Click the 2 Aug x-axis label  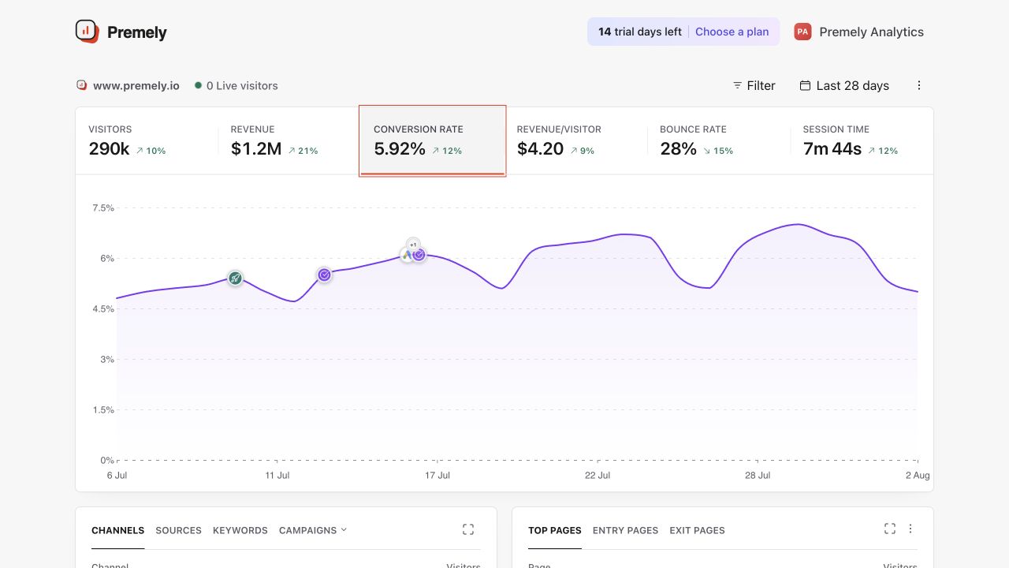pyautogui.click(x=918, y=475)
